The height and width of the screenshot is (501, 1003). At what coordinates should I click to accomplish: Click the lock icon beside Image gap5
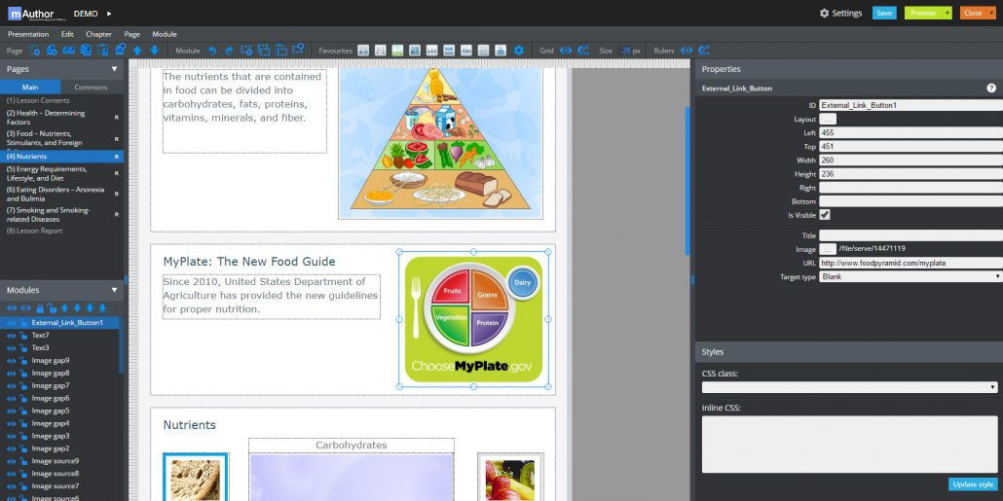pyautogui.click(x=23, y=411)
